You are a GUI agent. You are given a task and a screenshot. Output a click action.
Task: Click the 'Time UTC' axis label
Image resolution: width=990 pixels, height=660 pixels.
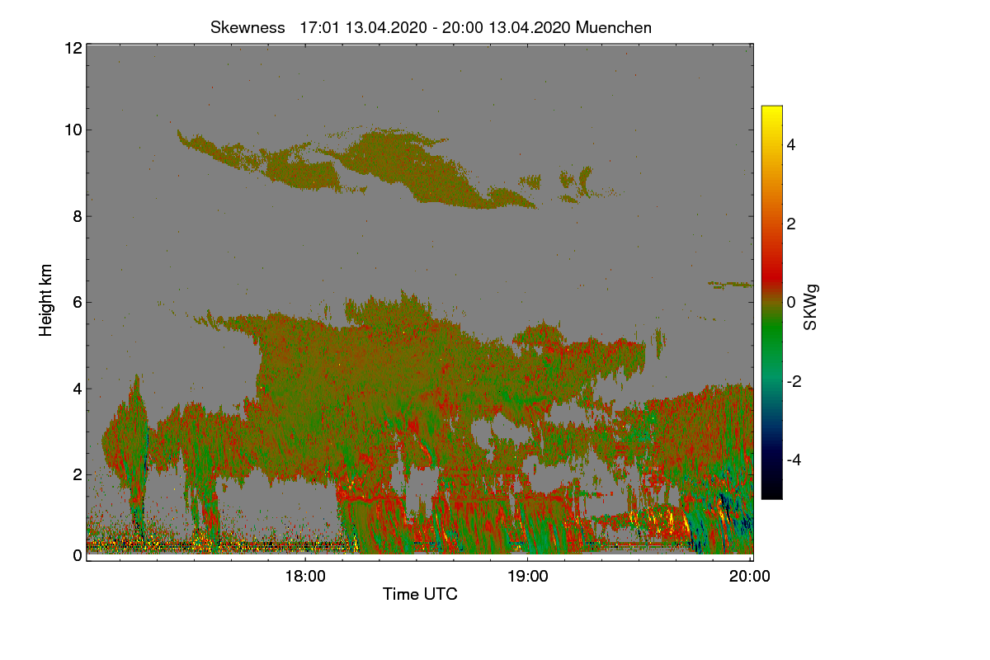click(x=420, y=594)
